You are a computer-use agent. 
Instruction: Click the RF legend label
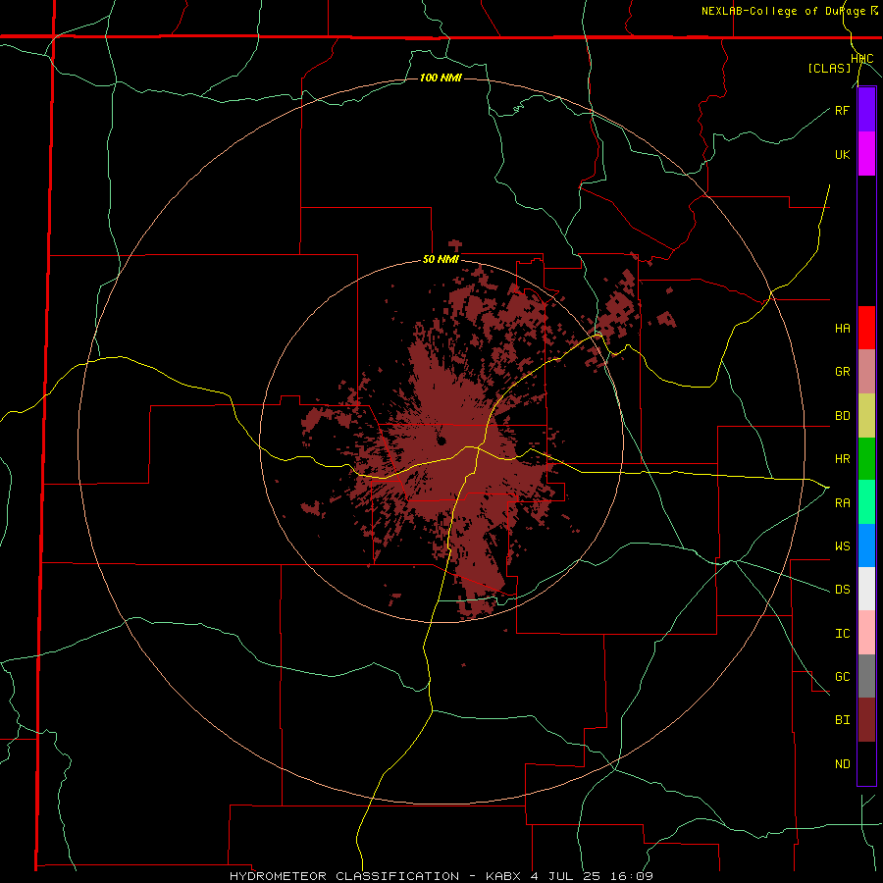tap(842, 110)
